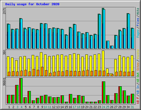Click day label 22 on the axis

(x=95, y=107)
